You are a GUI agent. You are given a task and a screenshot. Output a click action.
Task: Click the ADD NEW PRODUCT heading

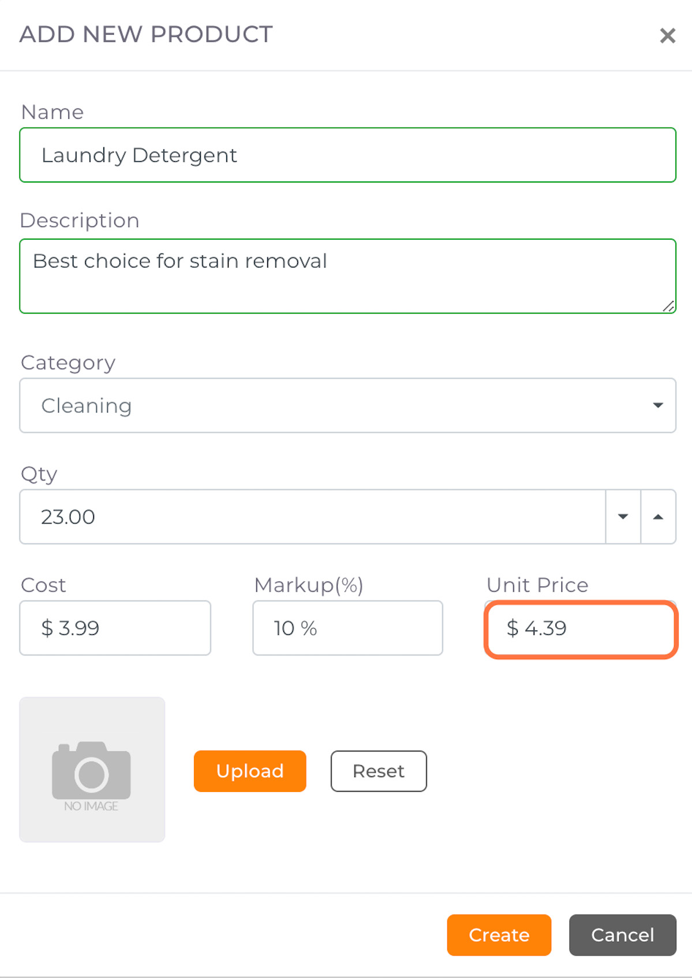146,34
